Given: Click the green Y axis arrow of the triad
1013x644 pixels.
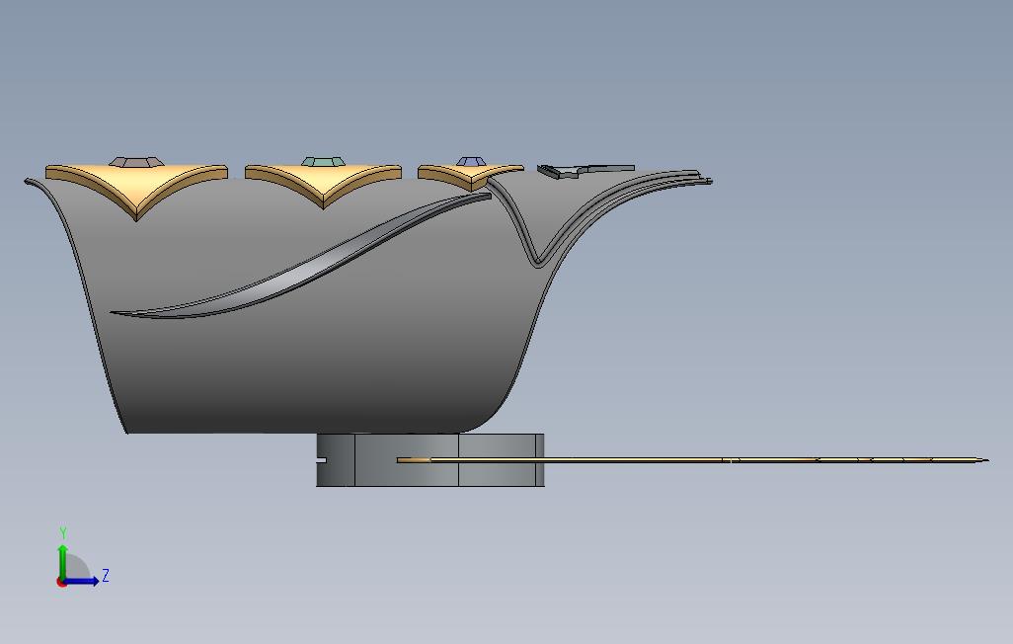Looking at the screenshot, I should pos(62,561).
